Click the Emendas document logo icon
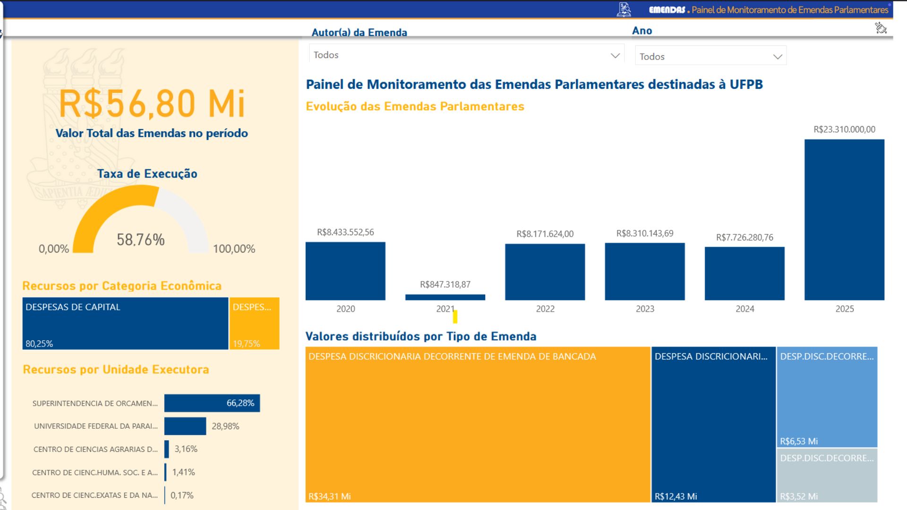This screenshot has height=510, width=907. click(x=624, y=9)
